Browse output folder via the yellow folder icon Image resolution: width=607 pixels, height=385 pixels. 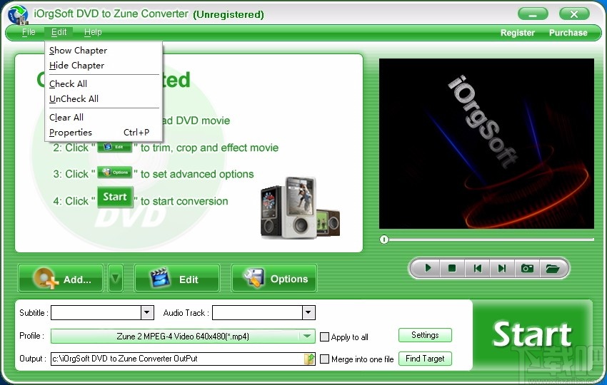[x=309, y=359]
